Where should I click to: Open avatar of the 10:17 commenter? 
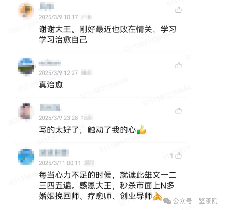tap(26, 11)
